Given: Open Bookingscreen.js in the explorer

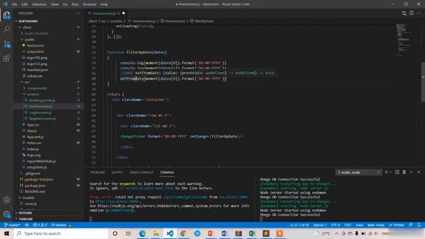Looking at the screenshot, I should tap(42, 100).
